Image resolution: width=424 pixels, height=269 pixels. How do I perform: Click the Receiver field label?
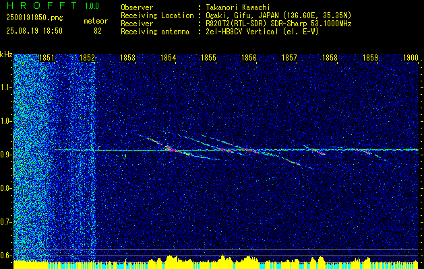click(x=137, y=24)
